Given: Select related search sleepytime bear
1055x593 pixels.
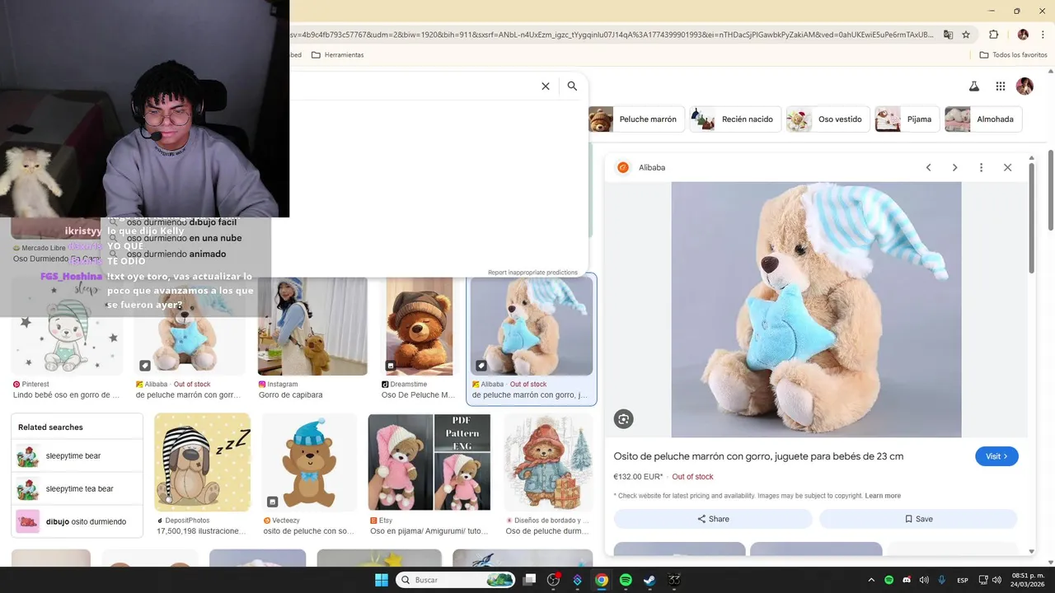Looking at the screenshot, I should [77, 456].
